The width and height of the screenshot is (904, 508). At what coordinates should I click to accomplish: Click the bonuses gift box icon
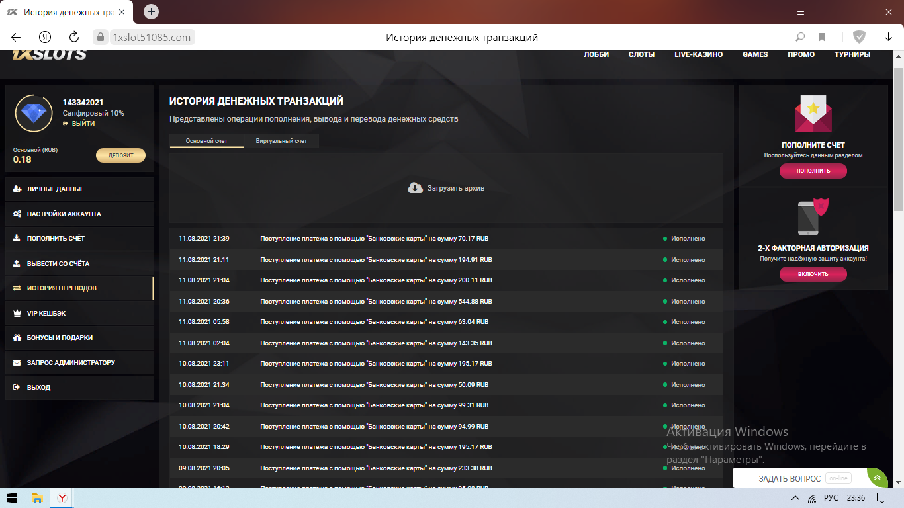[17, 337]
